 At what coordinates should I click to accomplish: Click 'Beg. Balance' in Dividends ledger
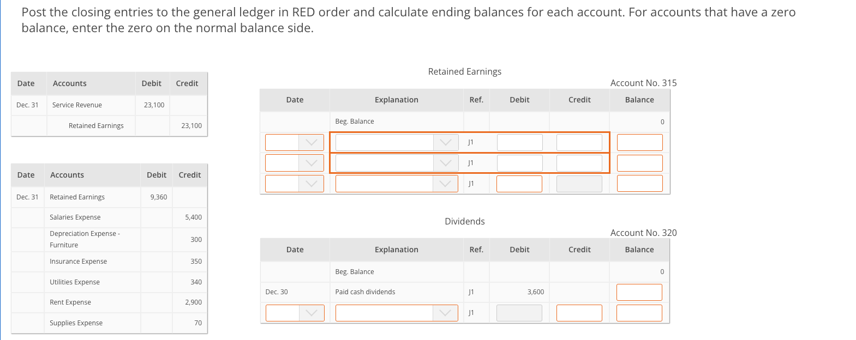tap(355, 272)
